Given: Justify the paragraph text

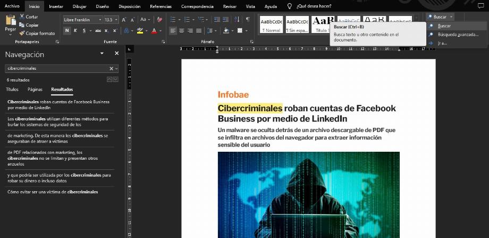Looking at the screenshot, I should (x=199, y=30).
